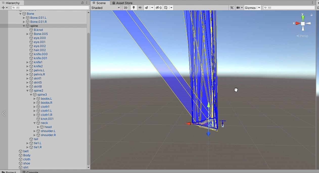The width and height of the screenshot is (319, 173).
Task: Click the camera preview icon near Gizmos
Action: pyautogui.click(x=238, y=8)
